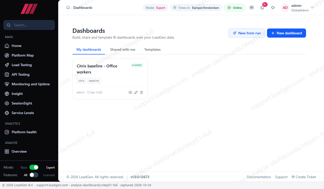Image resolution: width=324 pixels, height=189 pixels.
Task: Click the Online status indicator
Action: [x=235, y=8]
